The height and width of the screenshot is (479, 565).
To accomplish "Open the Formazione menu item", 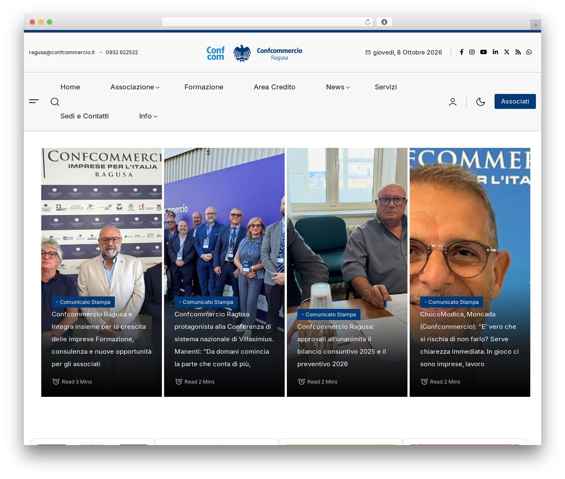I will coord(204,87).
